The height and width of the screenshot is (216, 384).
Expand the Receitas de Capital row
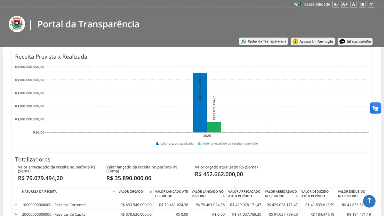coord(16,214)
